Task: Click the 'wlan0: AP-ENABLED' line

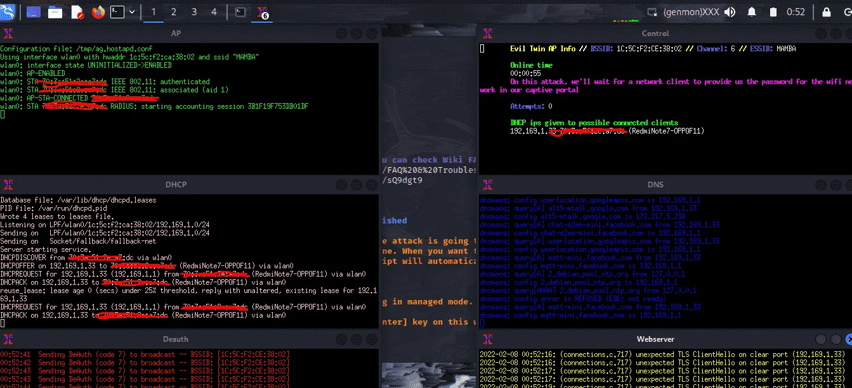Action: click(x=32, y=73)
